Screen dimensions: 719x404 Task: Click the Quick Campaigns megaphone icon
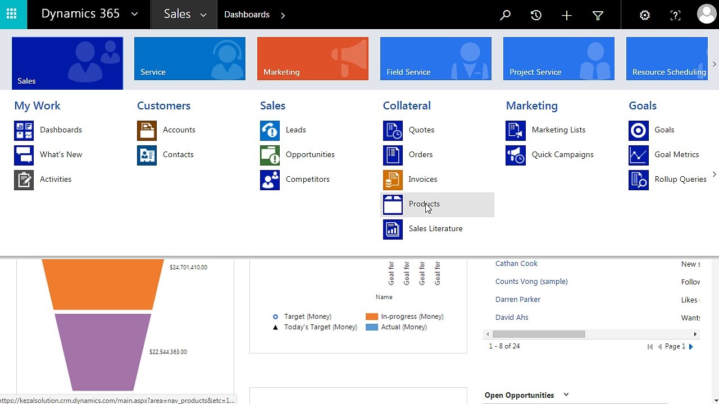click(516, 155)
